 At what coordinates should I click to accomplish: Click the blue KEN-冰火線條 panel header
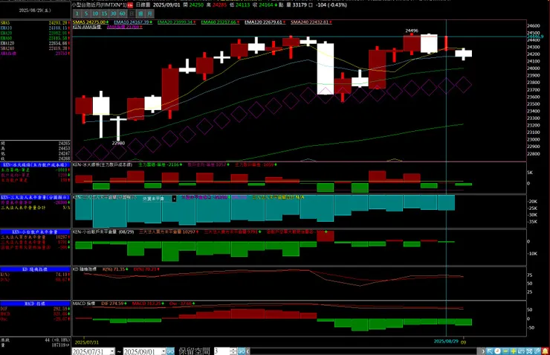pyautogui.click(x=35, y=164)
